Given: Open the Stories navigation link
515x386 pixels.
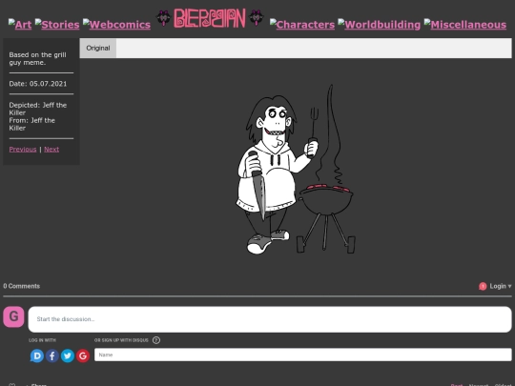Looking at the screenshot, I should point(57,24).
